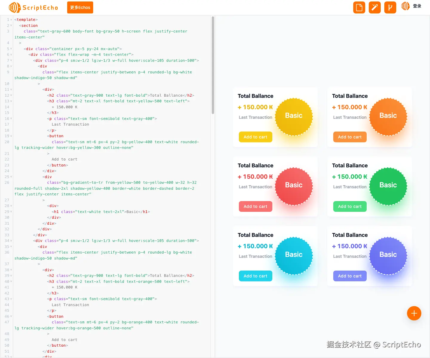Click yellow '+ 150.000 ₭' amount text
This screenshot has height=358, width=430.
pyautogui.click(x=255, y=107)
